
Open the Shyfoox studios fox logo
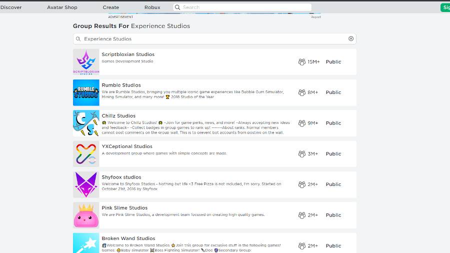[86, 184]
